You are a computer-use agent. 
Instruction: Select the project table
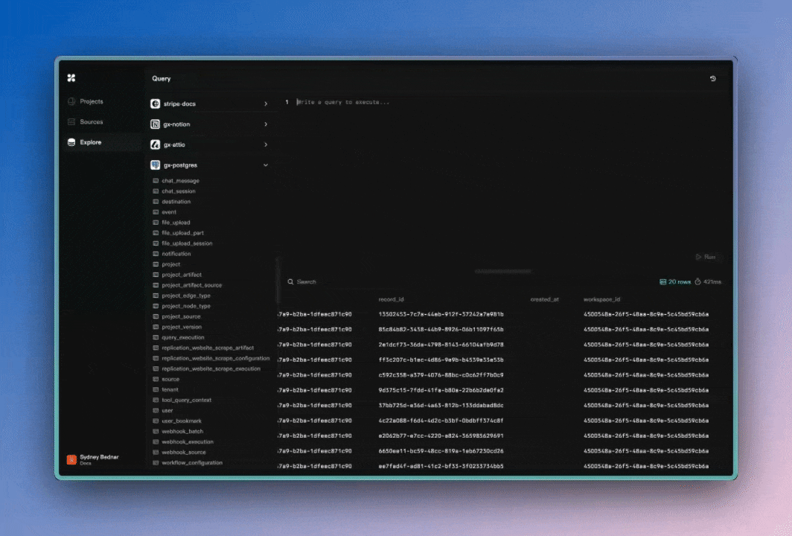(170, 264)
